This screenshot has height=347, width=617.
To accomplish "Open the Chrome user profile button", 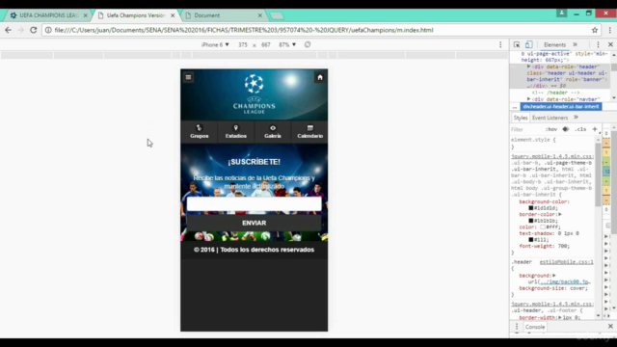I will pos(561,13).
